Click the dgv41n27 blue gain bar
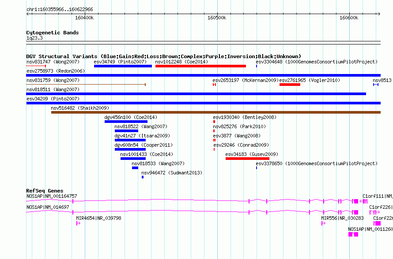 (130, 140)
